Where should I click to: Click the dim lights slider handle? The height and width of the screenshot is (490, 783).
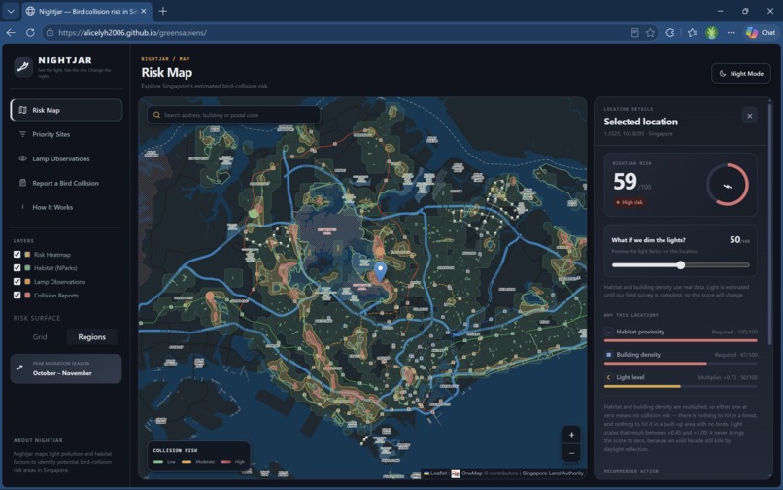(x=681, y=265)
